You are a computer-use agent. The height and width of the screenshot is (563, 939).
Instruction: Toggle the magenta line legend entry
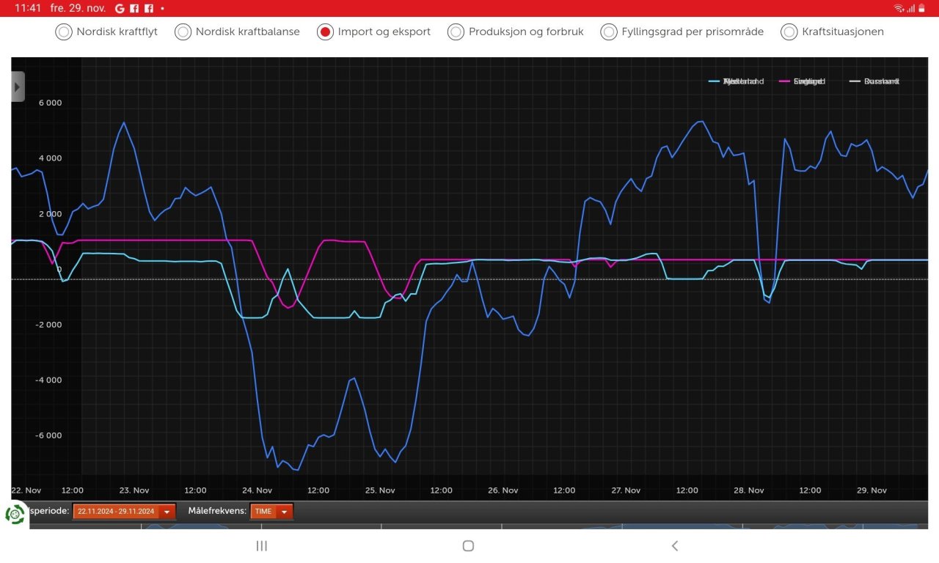tap(803, 81)
